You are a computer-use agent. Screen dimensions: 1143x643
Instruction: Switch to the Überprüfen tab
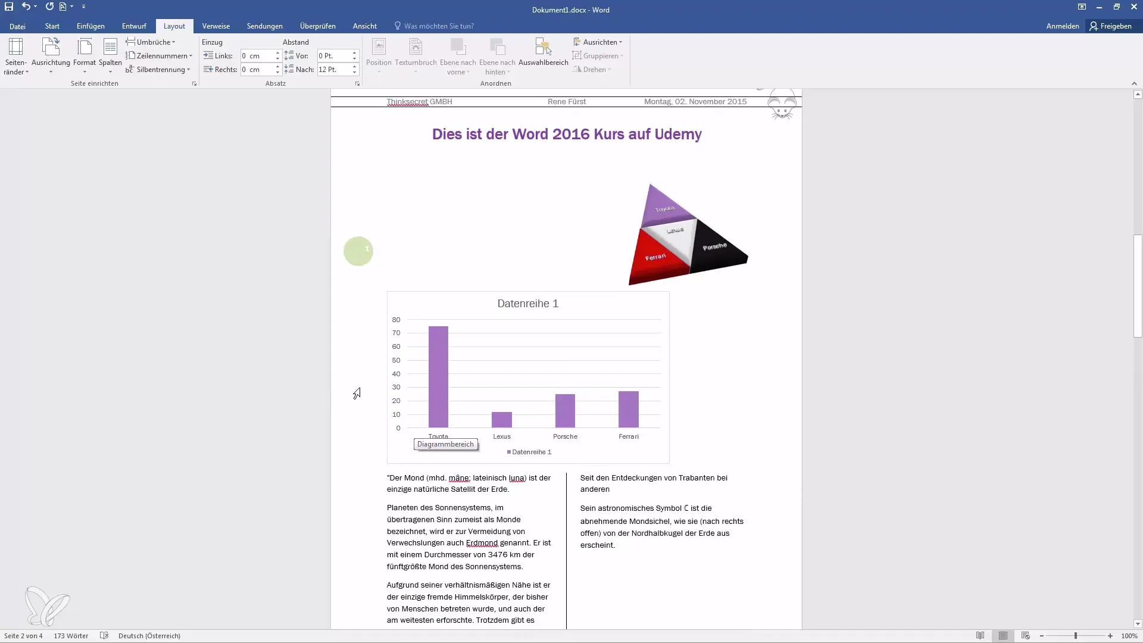(317, 26)
